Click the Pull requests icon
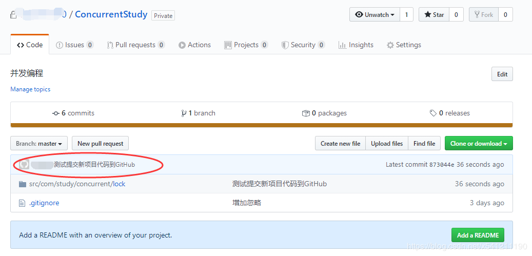 110,45
